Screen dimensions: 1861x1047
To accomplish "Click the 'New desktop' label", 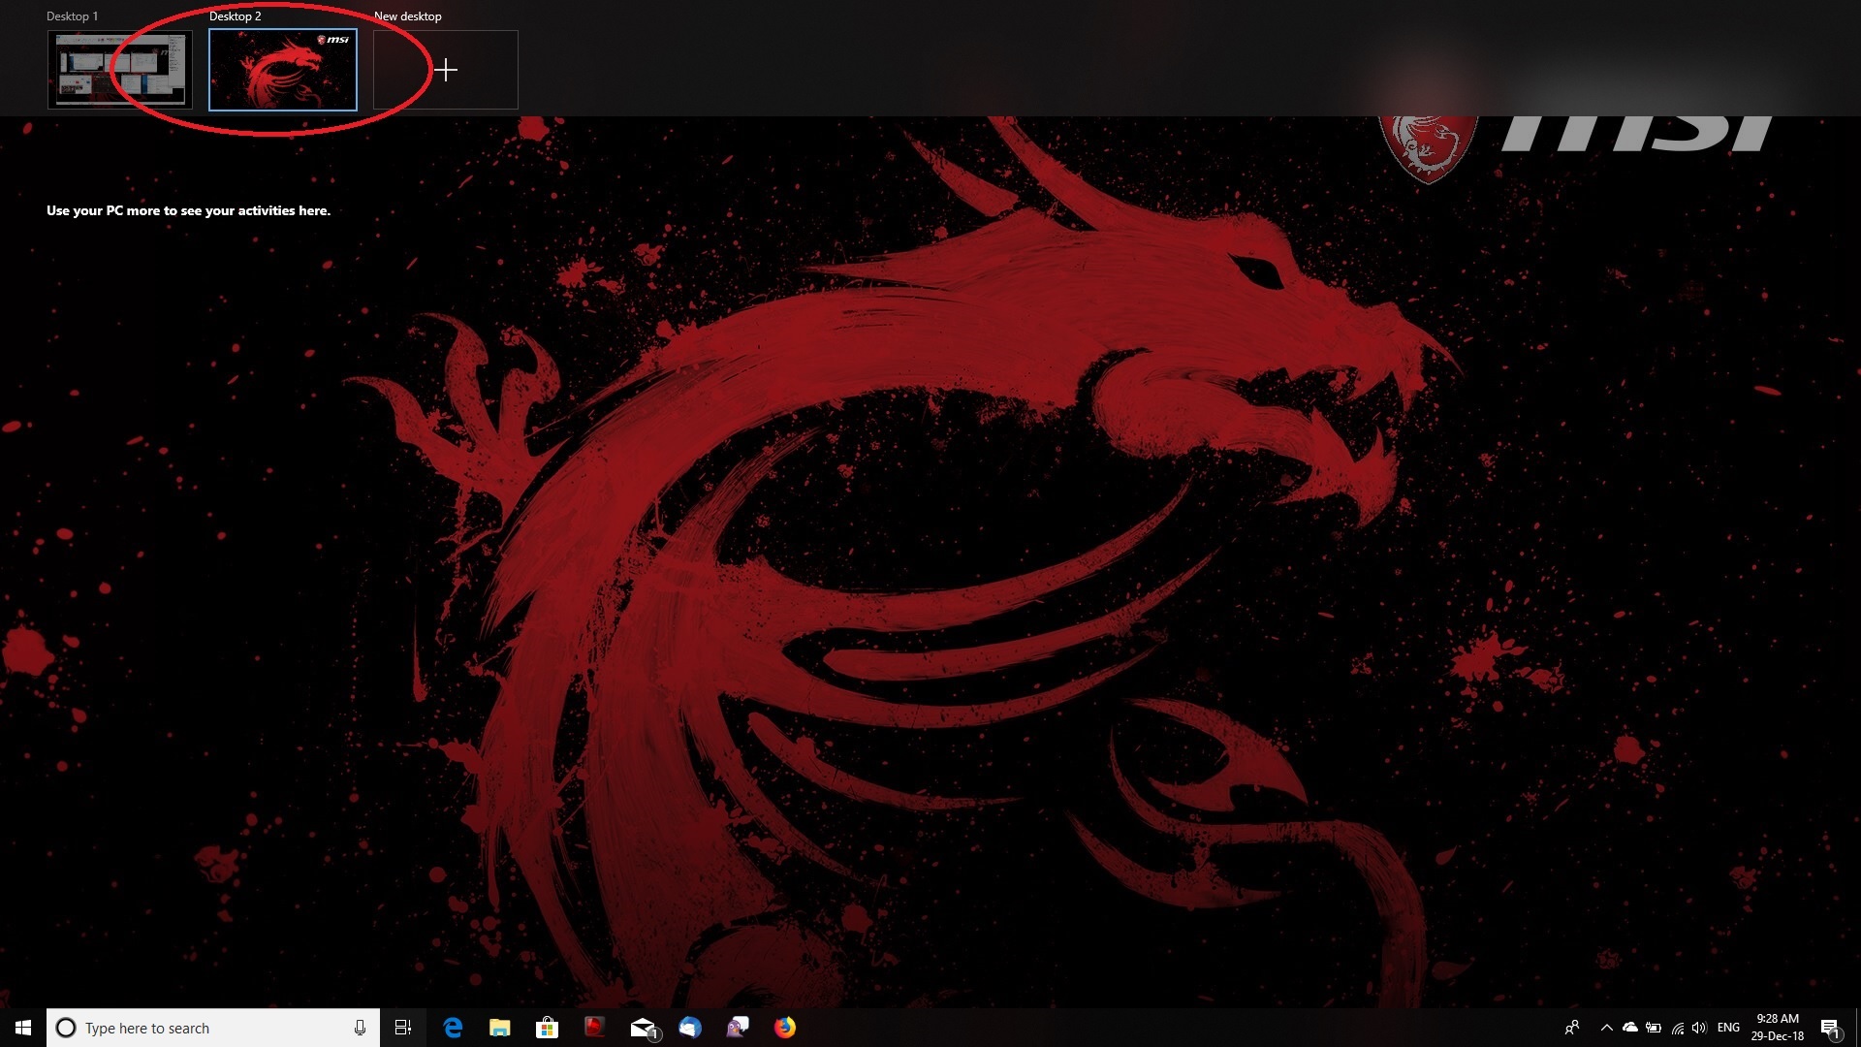I will pos(408,16).
